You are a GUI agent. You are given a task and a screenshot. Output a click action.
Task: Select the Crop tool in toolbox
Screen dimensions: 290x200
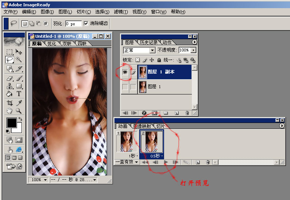click(10, 103)
